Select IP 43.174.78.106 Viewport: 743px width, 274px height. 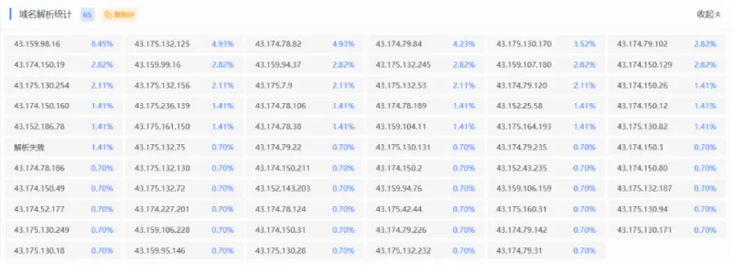(281, 106)
